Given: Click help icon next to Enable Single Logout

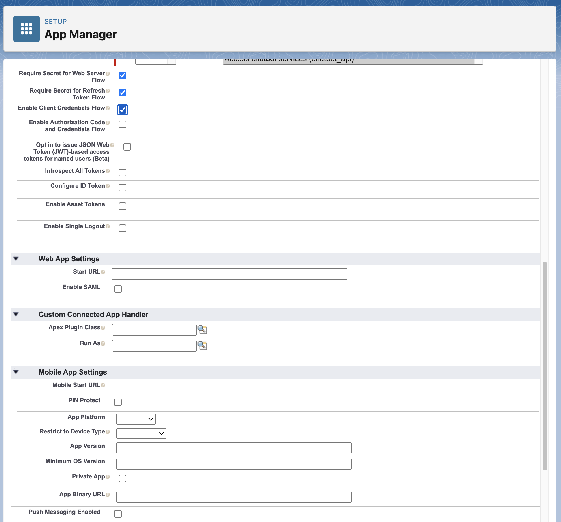Looking at the screenshot, I should tap(108, 226).
